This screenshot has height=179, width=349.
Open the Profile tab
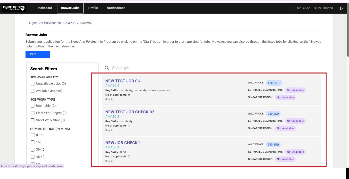tap(93, 8)
